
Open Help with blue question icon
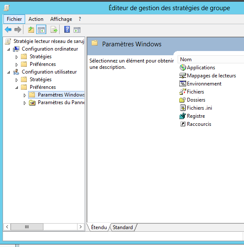(67, 29)
